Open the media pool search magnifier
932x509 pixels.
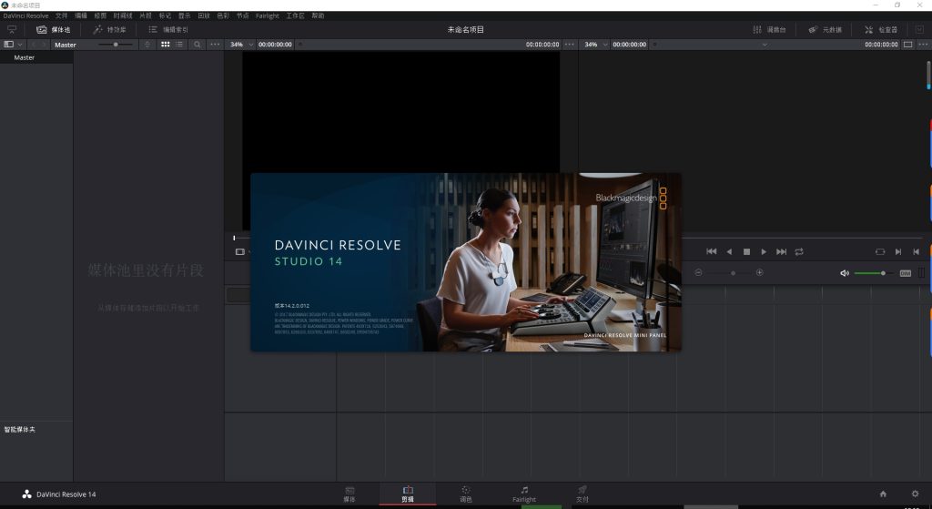[197, 45]
